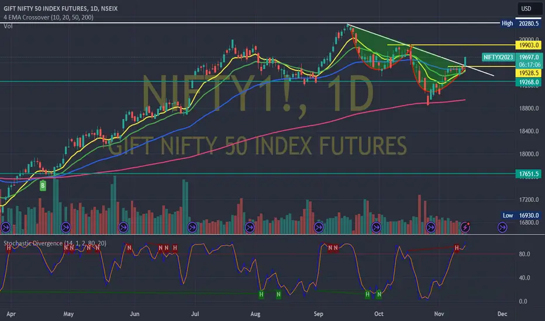Click the 18800.0 price axis value
The image size is (545, 321).
point(529,109)
